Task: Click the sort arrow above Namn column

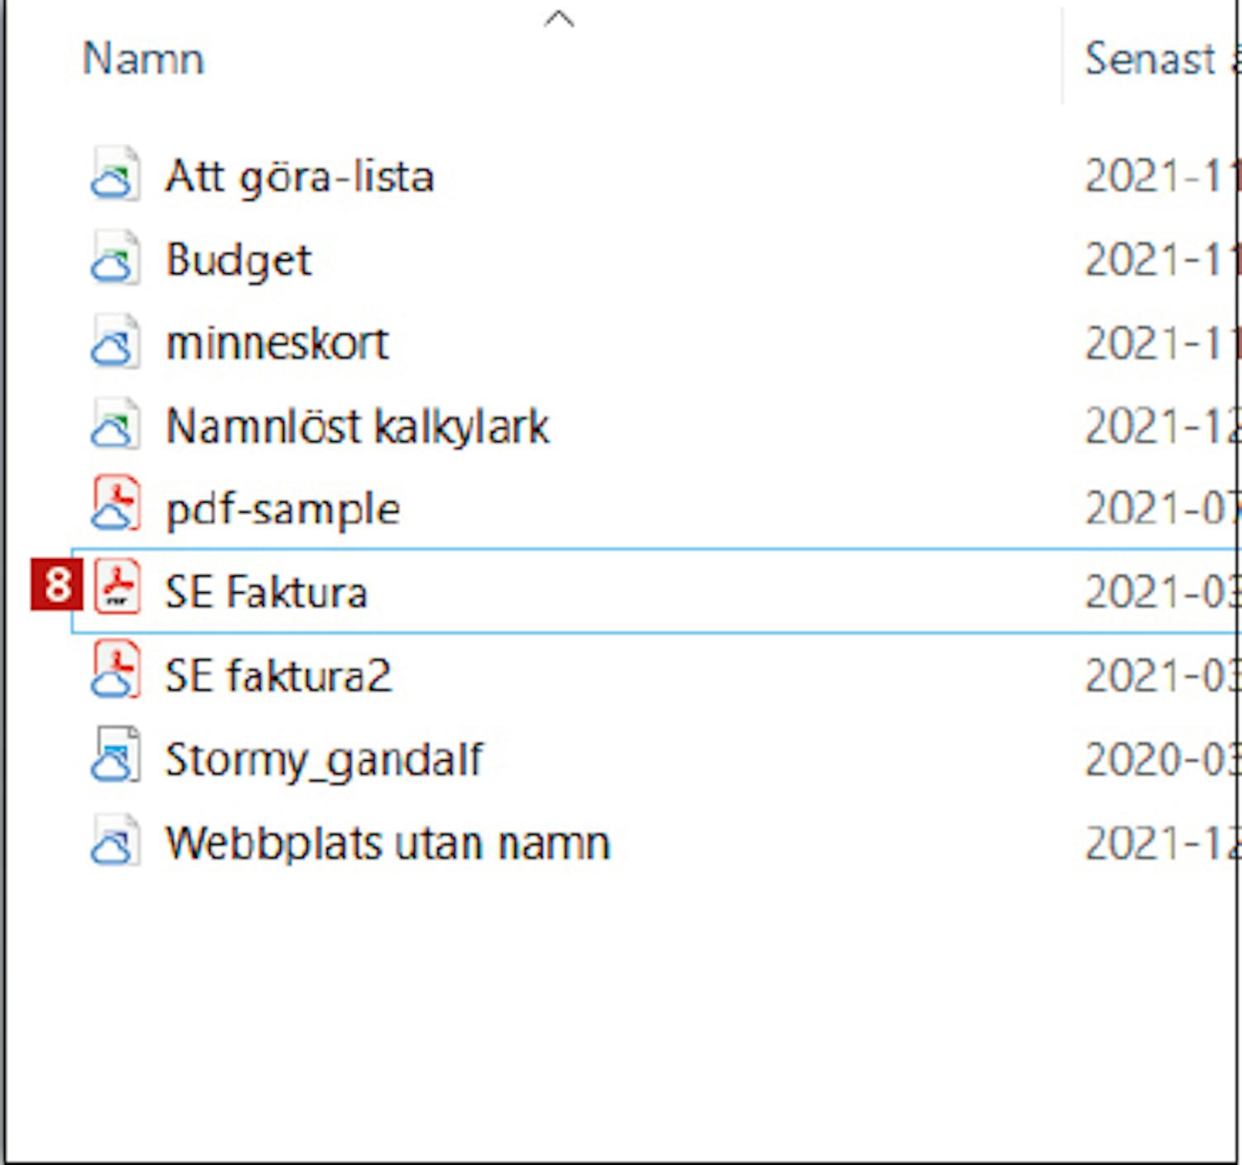Action: [x=559, y=19]
